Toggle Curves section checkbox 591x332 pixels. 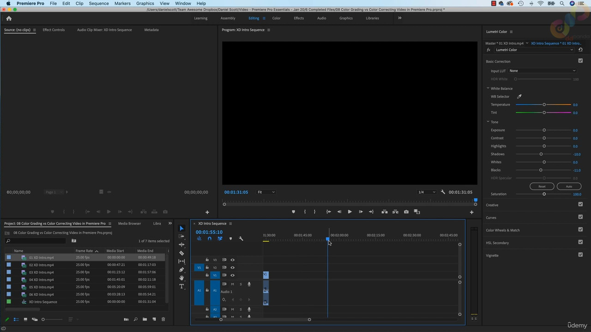[580, 217]
